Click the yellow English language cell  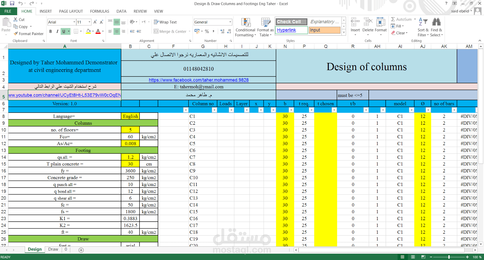pos(130,116)
